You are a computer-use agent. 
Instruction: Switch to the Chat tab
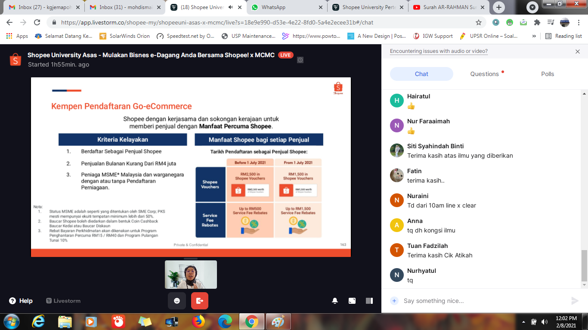421,74
